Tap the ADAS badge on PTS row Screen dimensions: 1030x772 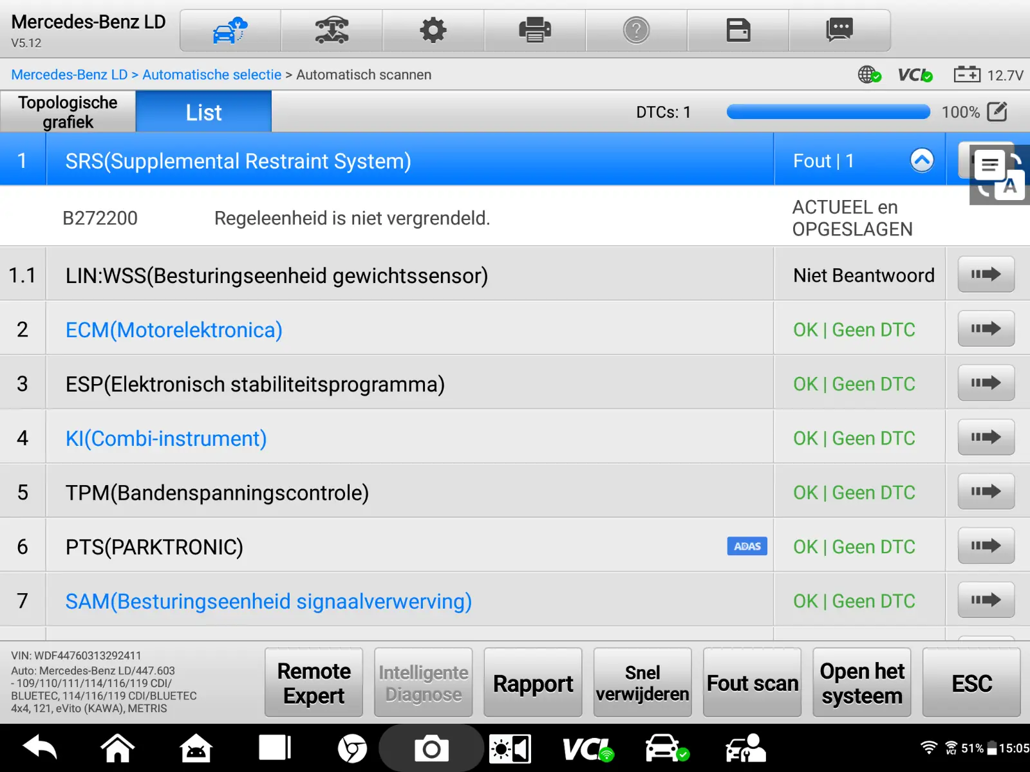(747, 546)
